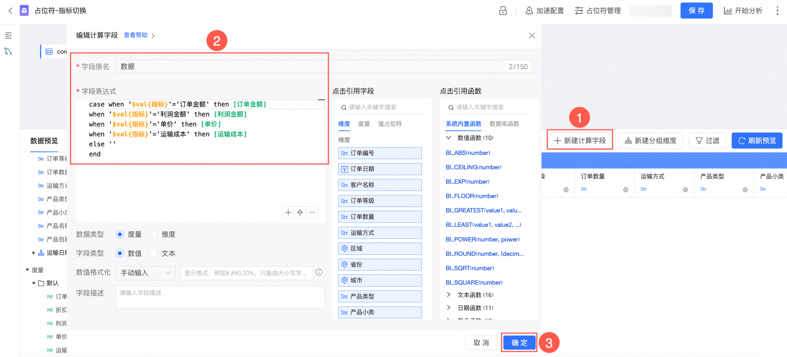Screen dimensions: 787x357
Task: Click the info icon beside 数值格式化
Action: [319, 272]
